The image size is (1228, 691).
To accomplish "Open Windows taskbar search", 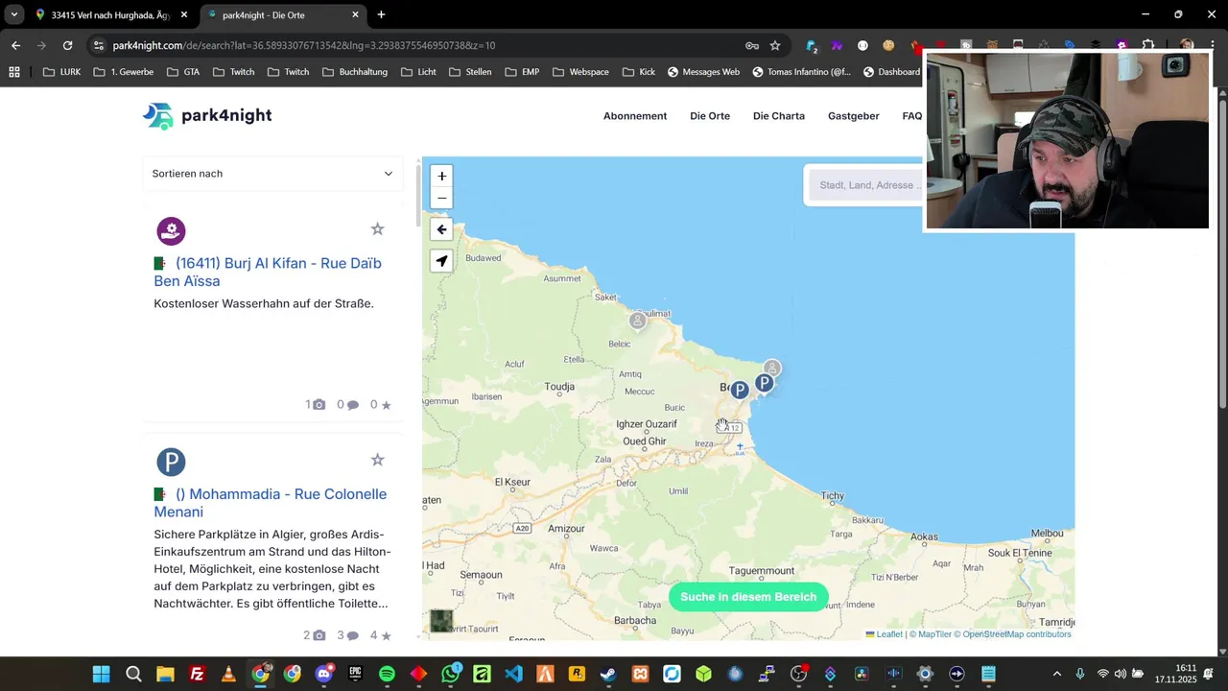I will [133, 674].
